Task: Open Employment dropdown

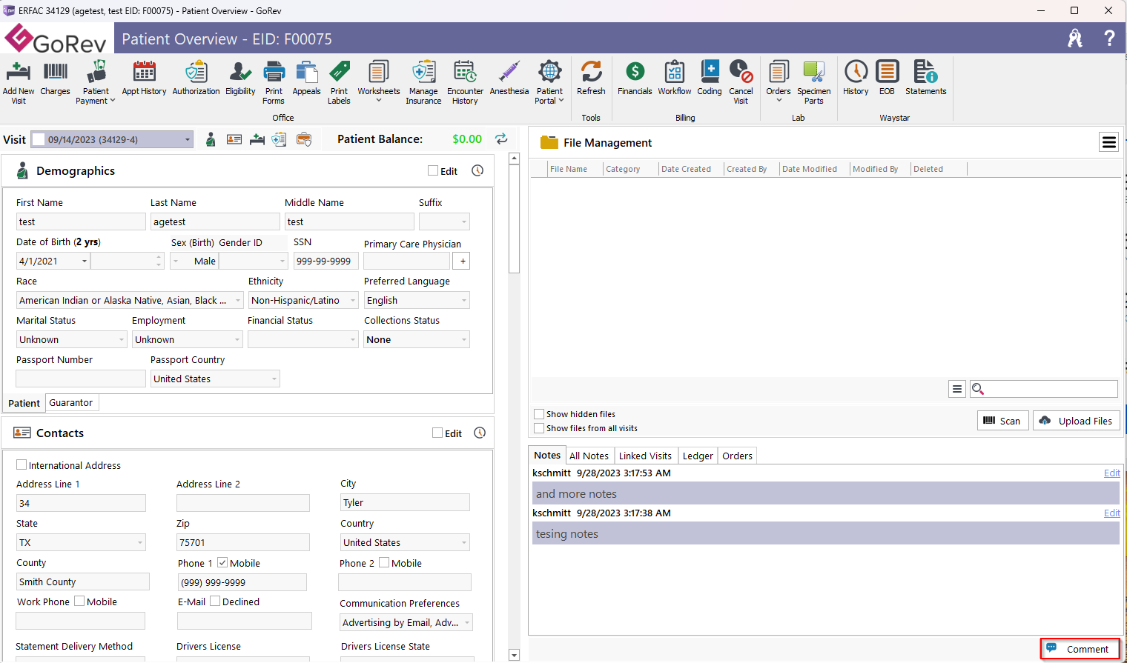Action: [x=237, y=339]
